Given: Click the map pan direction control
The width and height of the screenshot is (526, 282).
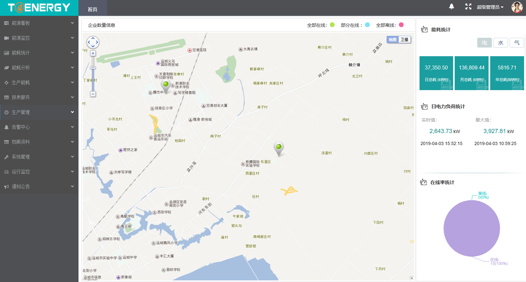Looking at the screenshot, I should pos(93,42).
